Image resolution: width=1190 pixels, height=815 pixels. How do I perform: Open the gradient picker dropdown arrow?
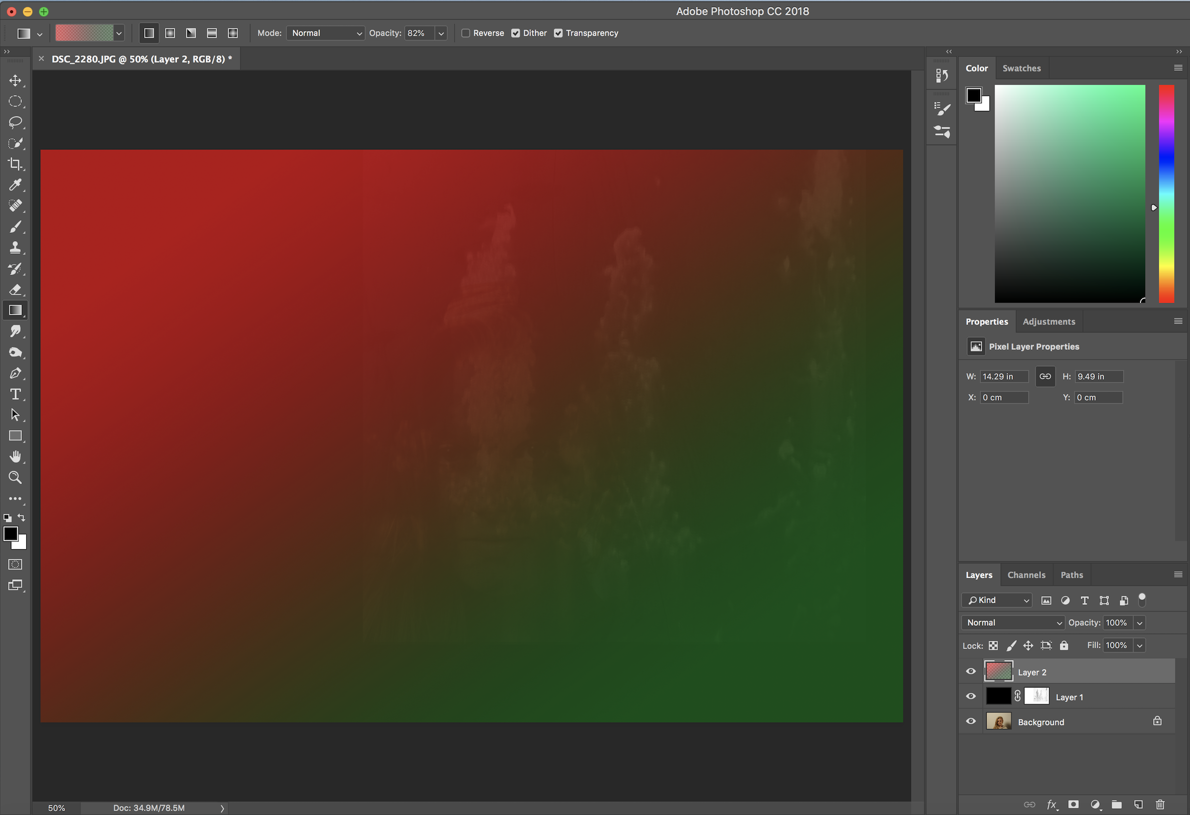pos(119,33)
